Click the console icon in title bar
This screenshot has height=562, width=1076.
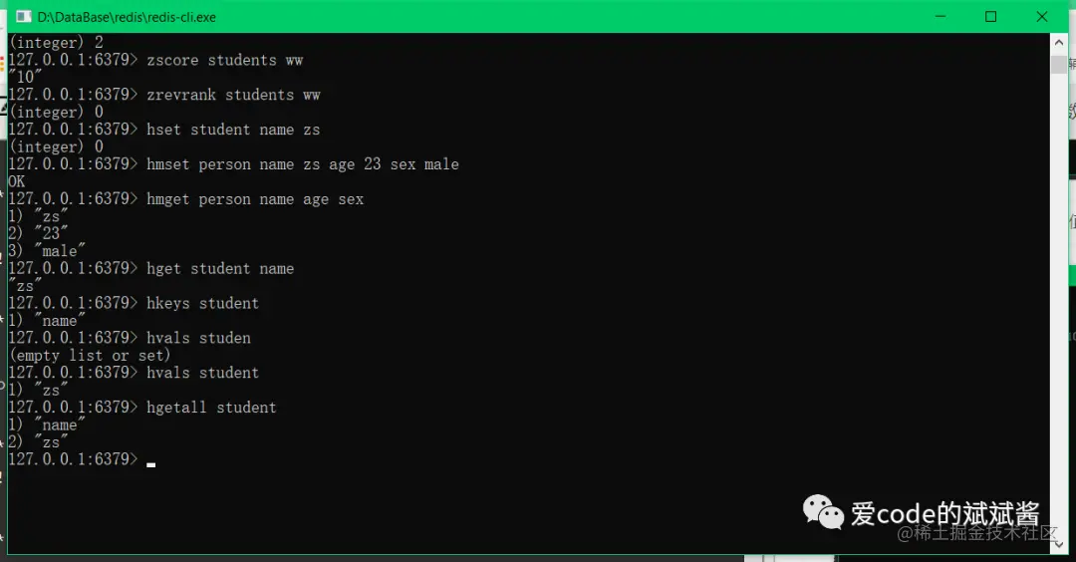(x=24, y=17)
